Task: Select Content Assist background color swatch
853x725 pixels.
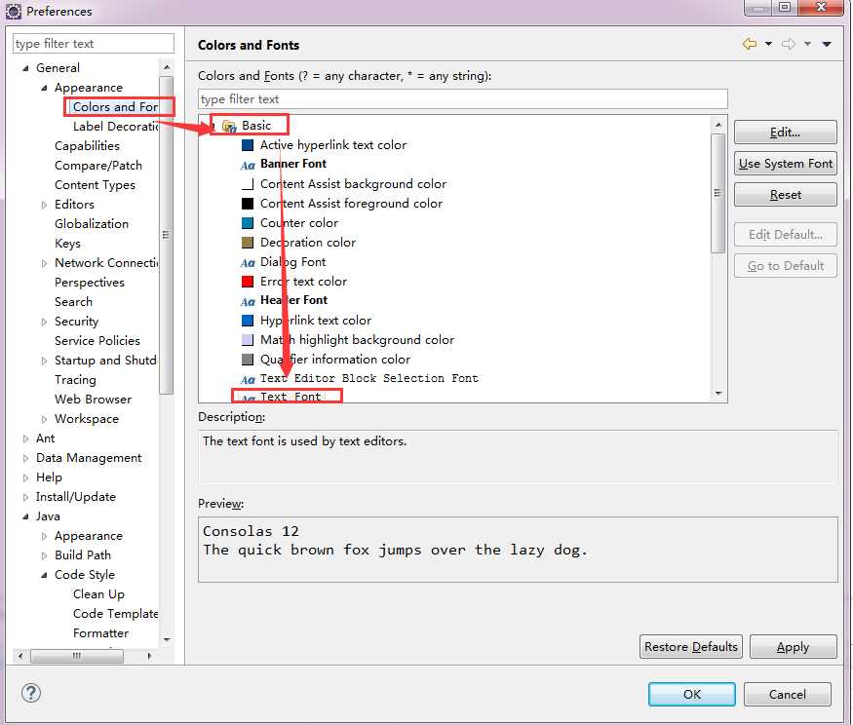Action: coord(248,184)
